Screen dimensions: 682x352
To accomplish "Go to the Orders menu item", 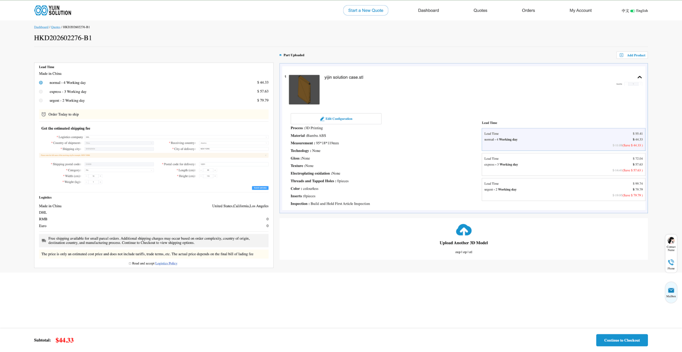I will 528,11.
